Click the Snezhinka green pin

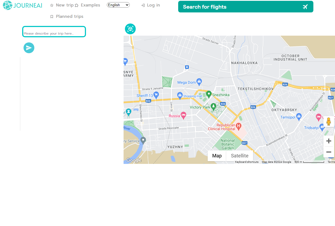(209, 94)
